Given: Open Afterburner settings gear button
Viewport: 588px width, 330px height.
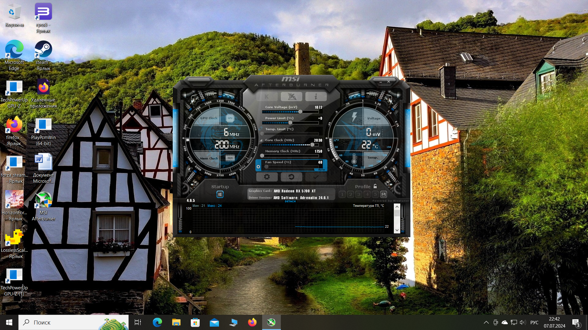Looking at the screenshot, I should (x=267, y=177).
